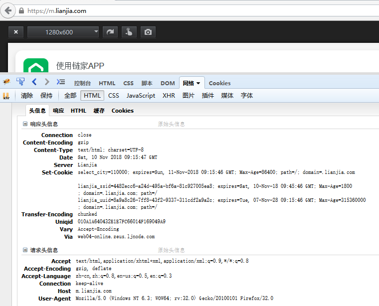Image resolution: width=379 pixels, height=306 pixels.
Task: Select the HTML network filter
Action: pos(92,96)
